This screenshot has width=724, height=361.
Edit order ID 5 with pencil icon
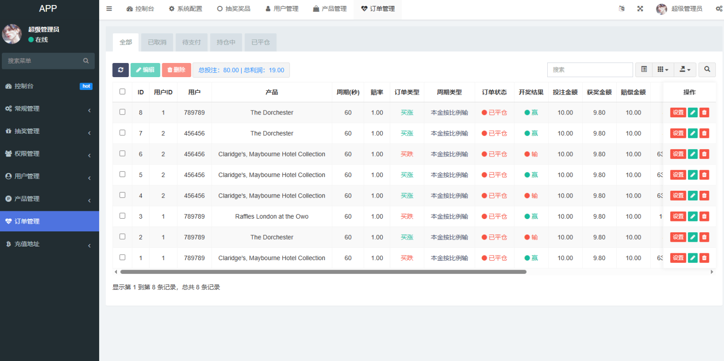click(x=693, y=175)
